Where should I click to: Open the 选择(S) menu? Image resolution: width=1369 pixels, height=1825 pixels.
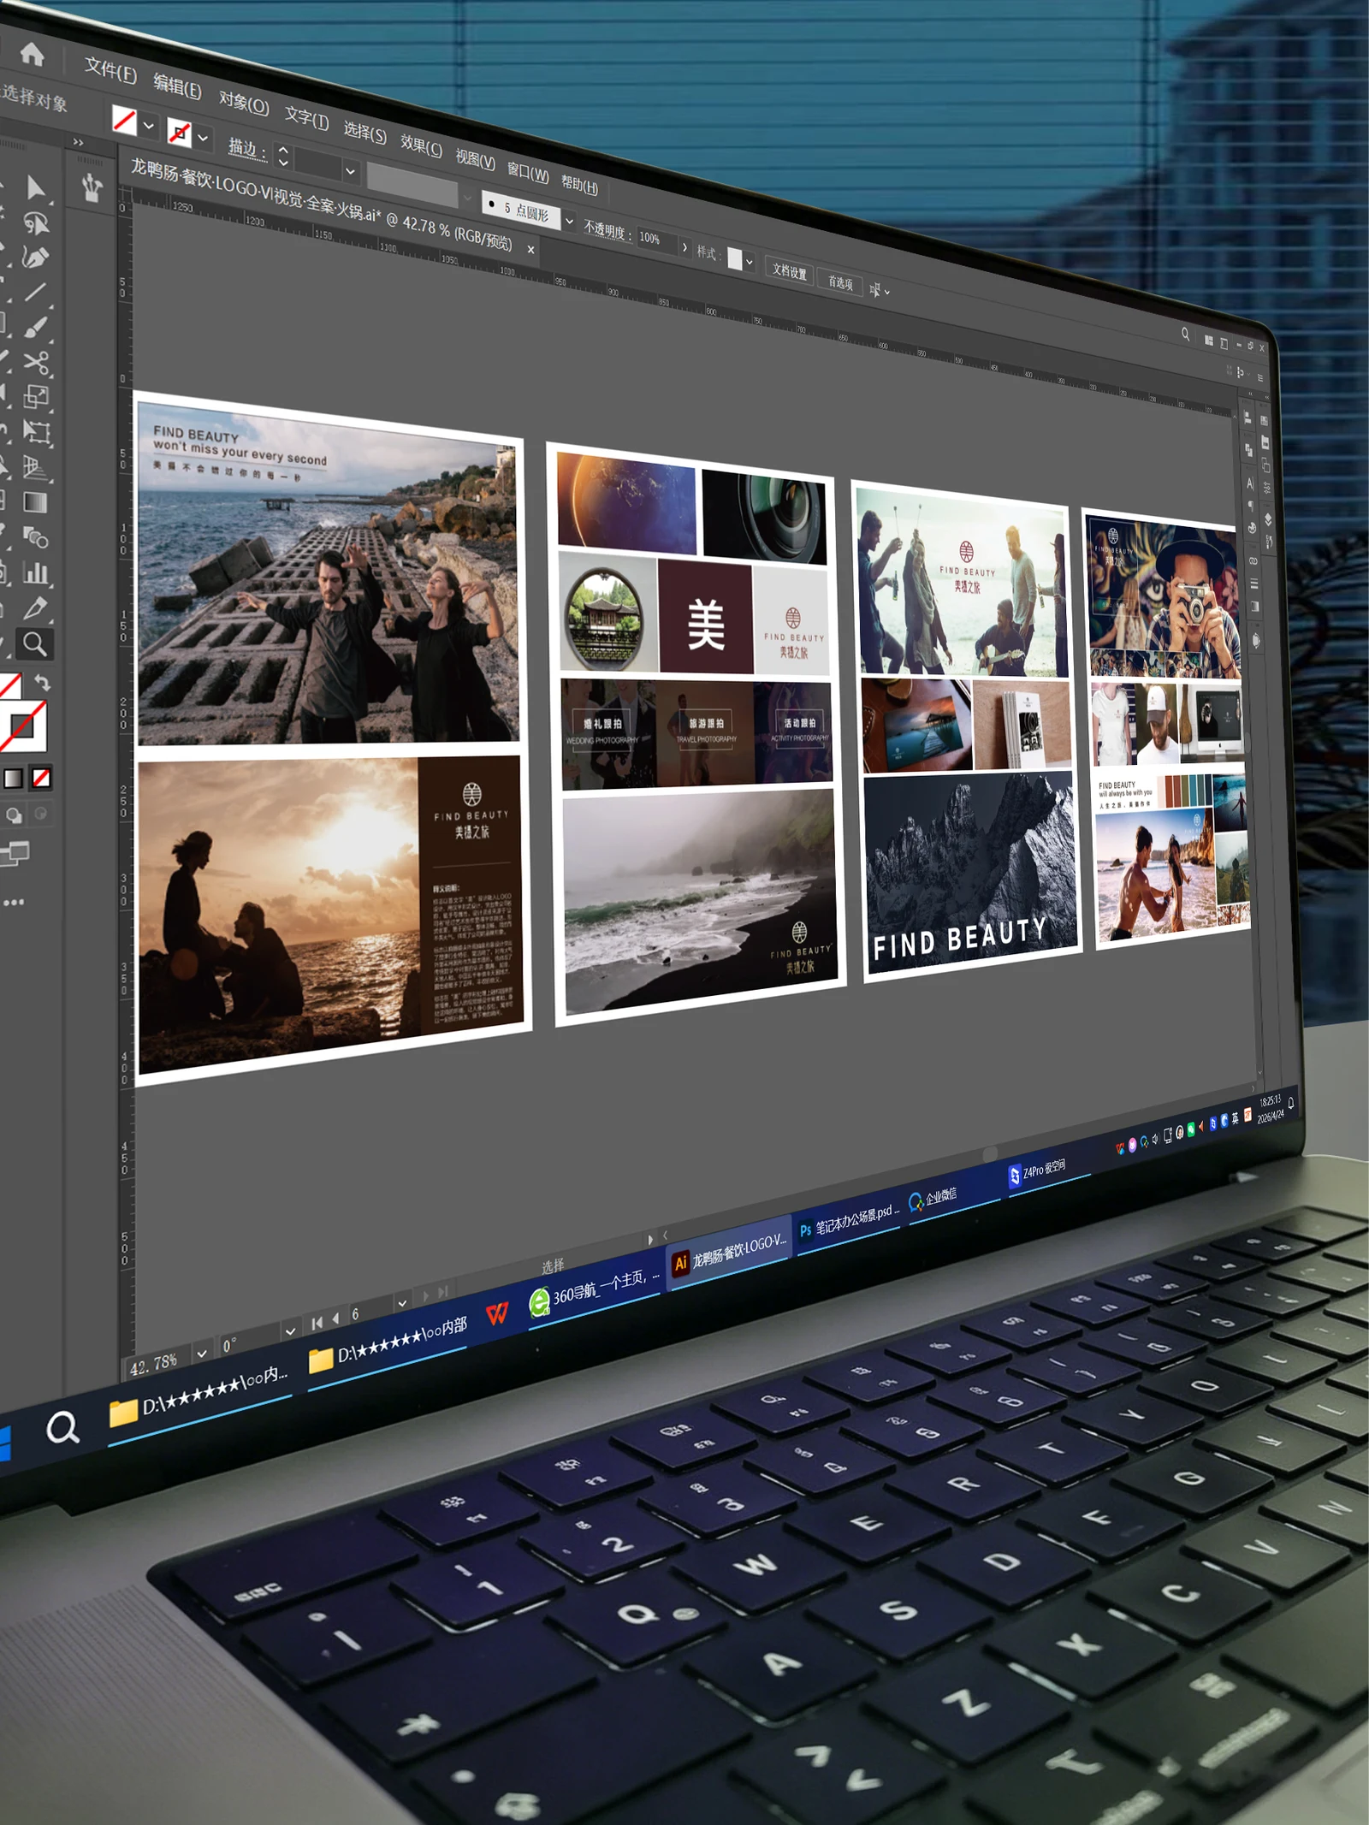[x=365, y=133]
